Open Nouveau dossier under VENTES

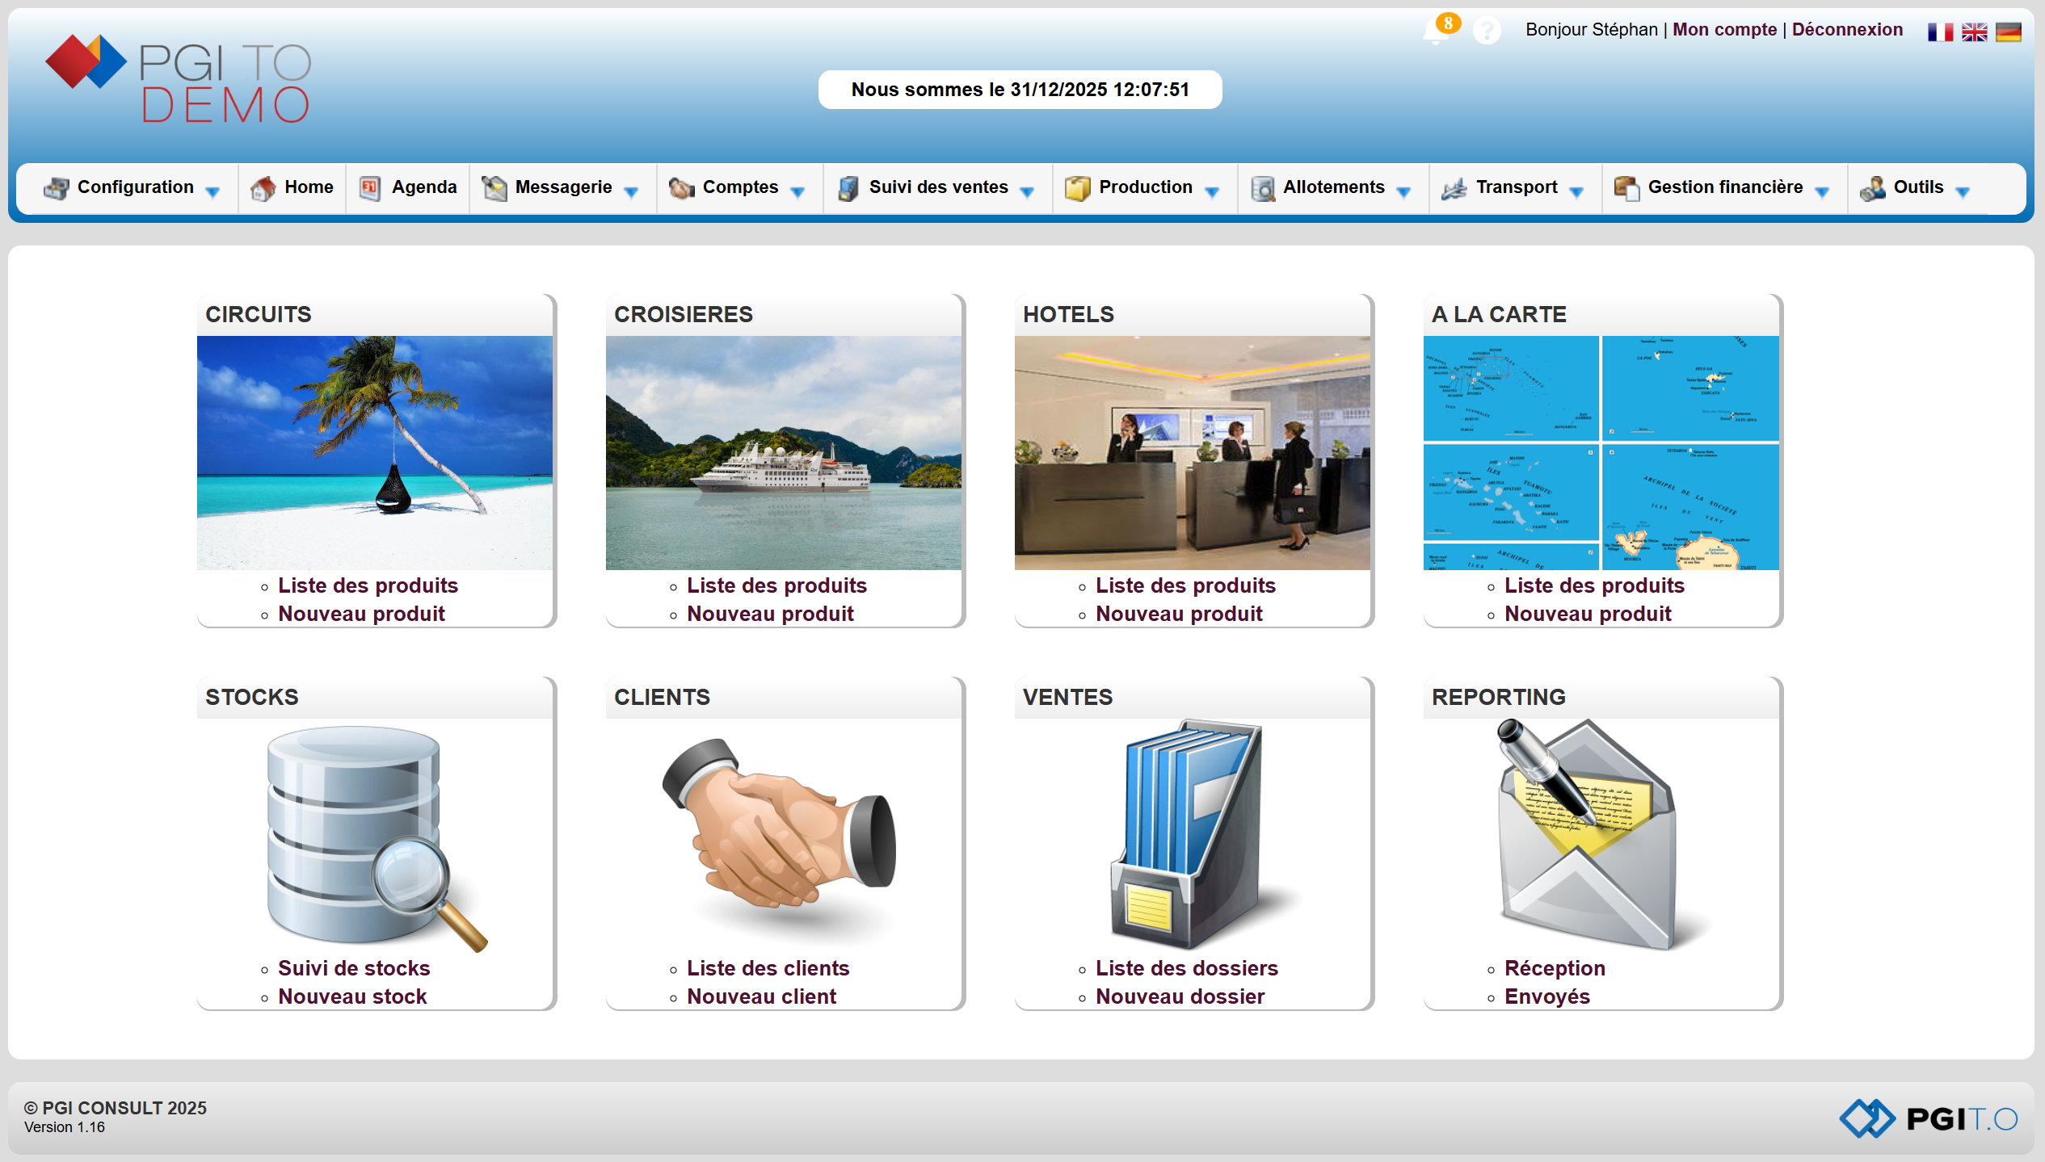coord(1180,996)
